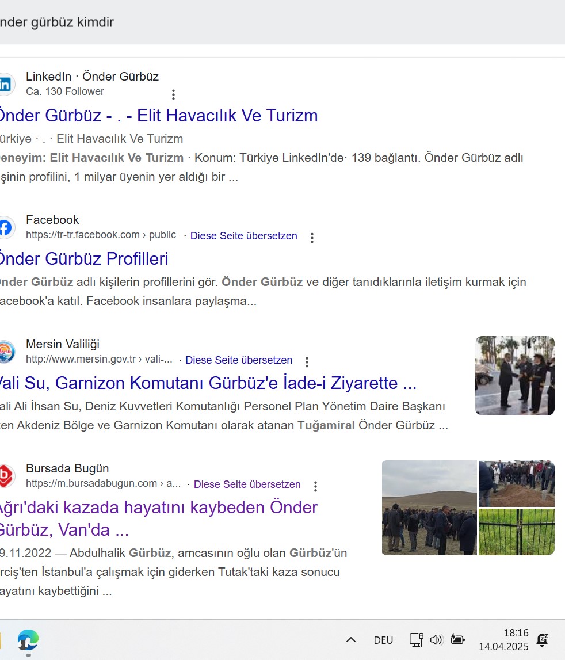Open more options for LinkedIn result

coord(173,94)
